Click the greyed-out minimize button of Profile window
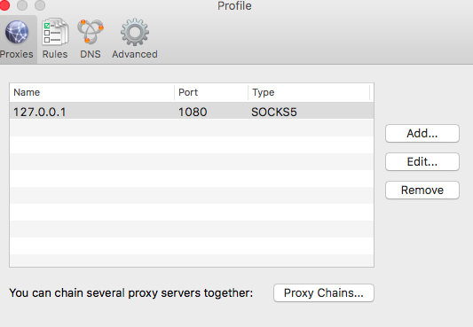This screenshot has height=327, width=473. click(x=22, y=5)
